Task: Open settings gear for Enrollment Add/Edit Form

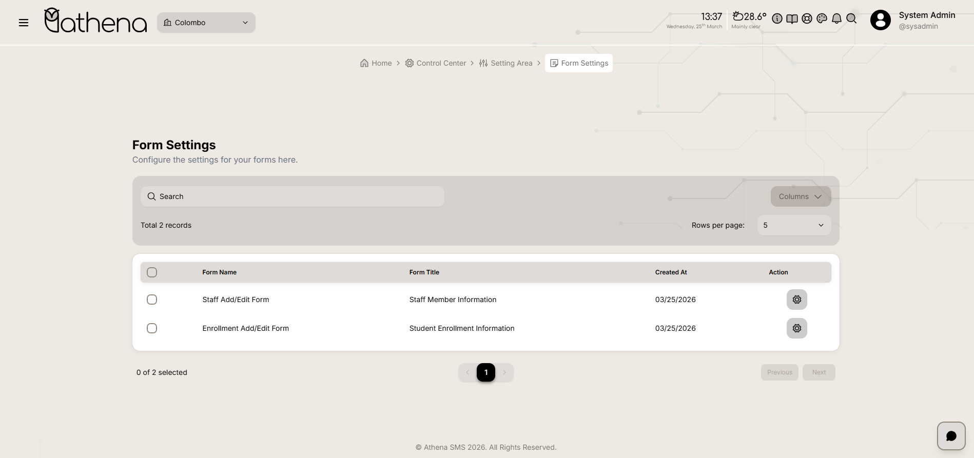Action: (796, 328)
